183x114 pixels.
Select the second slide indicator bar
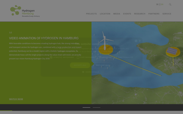point(96,107)
